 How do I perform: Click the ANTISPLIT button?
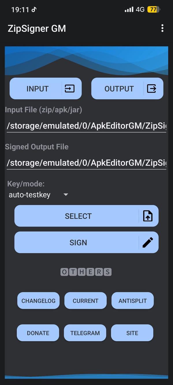tap(133, 301)
